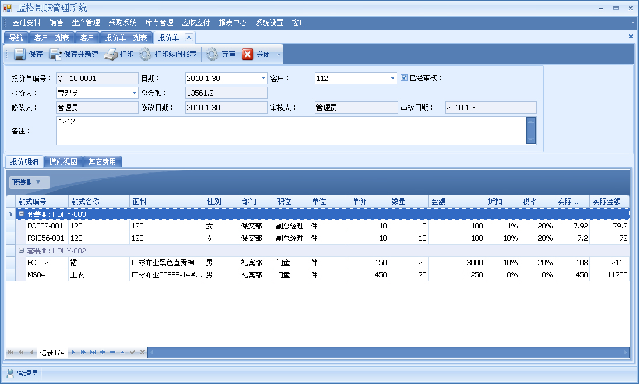
Task: Jump to first record via navigator icon
Action: tap(10, 353)
